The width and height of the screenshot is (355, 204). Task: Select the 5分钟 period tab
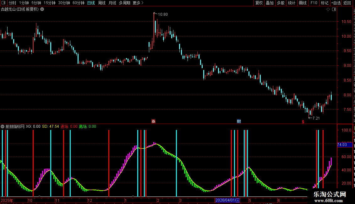coord(36,3)
